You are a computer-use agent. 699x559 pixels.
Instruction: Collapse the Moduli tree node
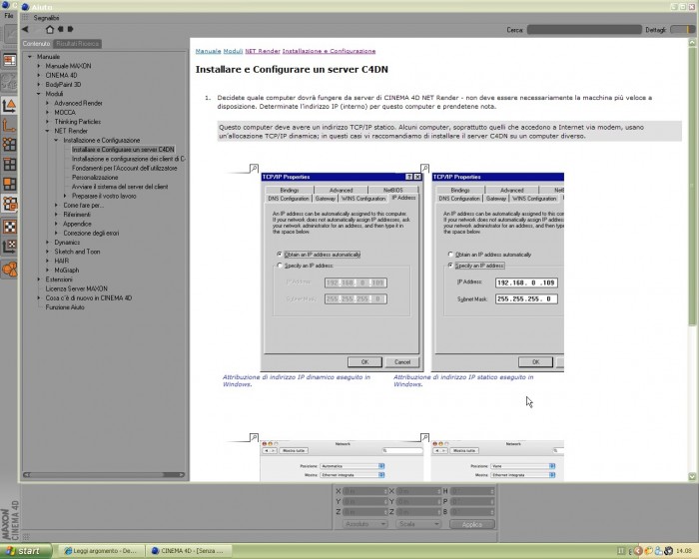click(39, 94)
